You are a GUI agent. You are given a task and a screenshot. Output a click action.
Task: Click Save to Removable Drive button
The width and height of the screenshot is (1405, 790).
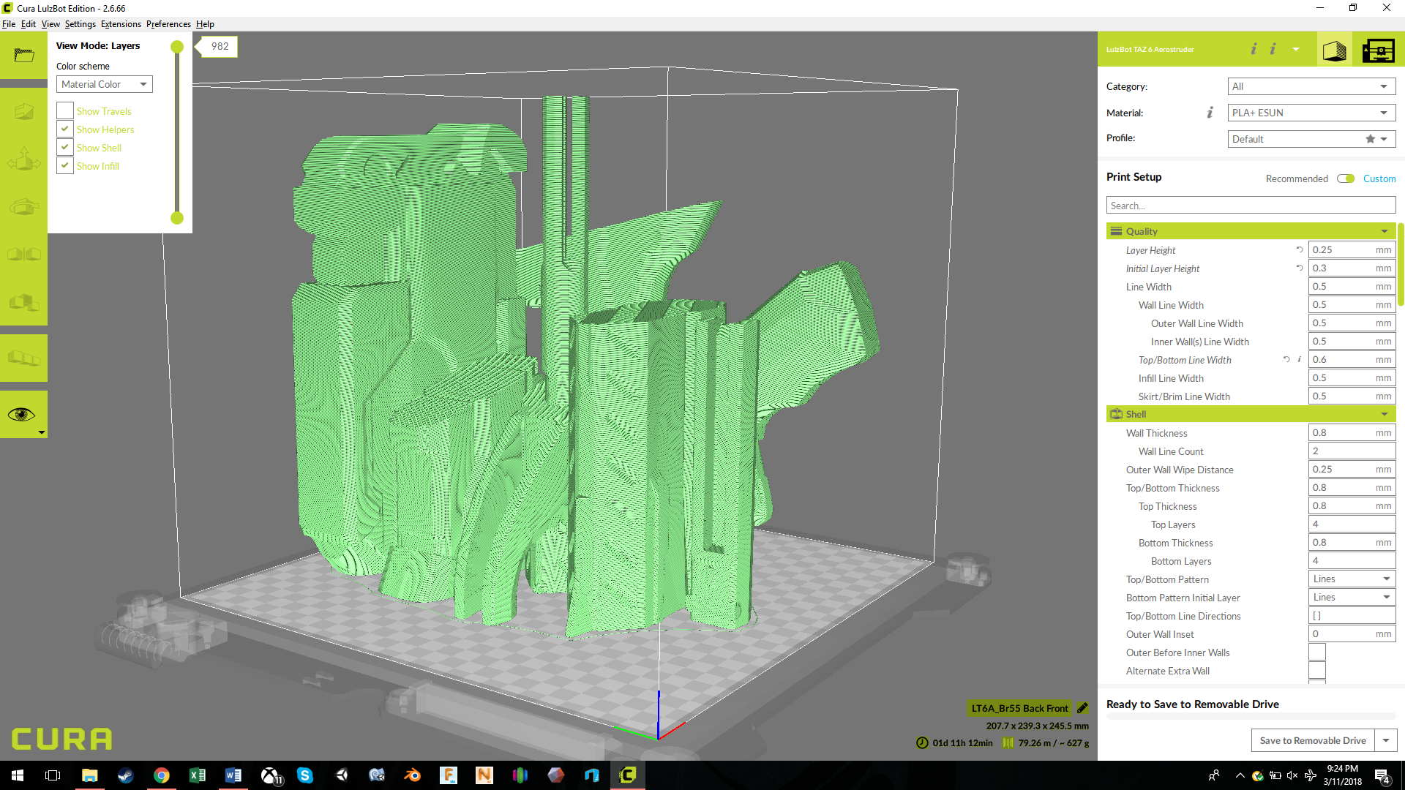tap(1312, 740)
